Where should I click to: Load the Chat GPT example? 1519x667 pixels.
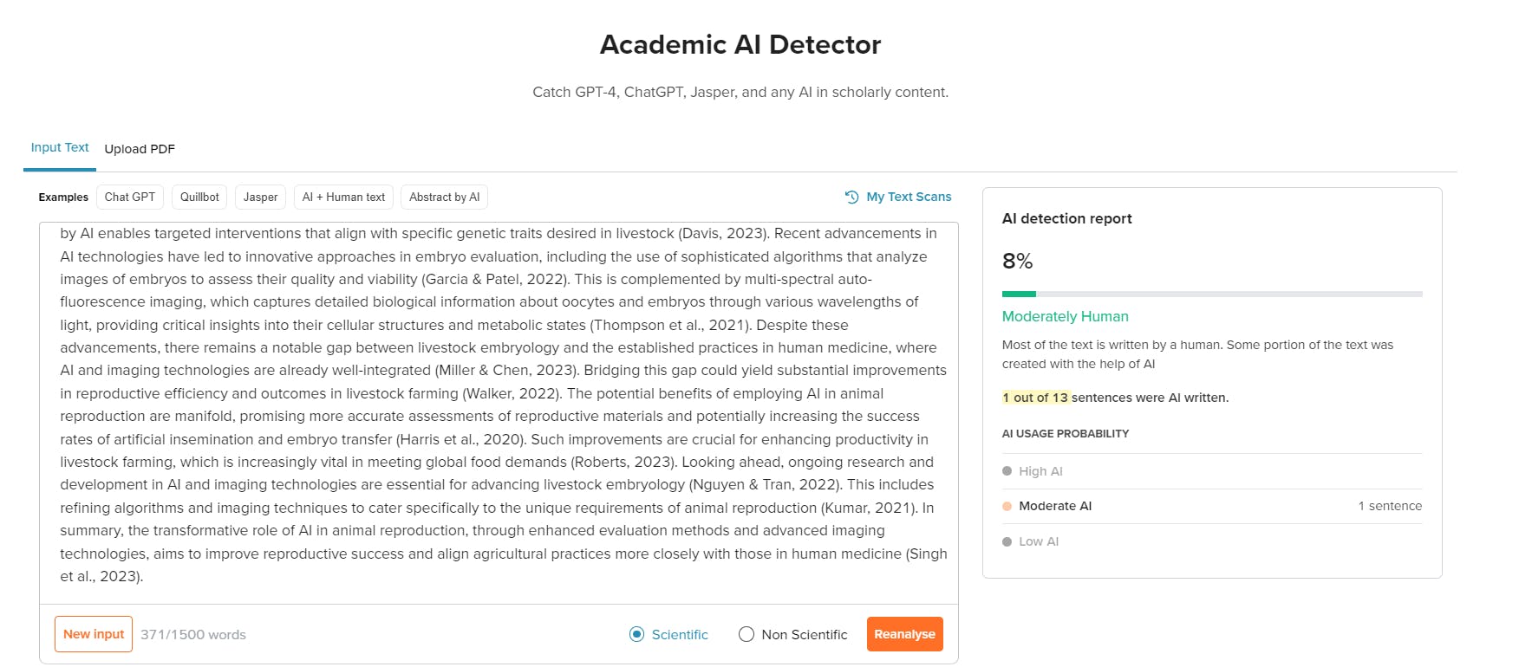130,198
